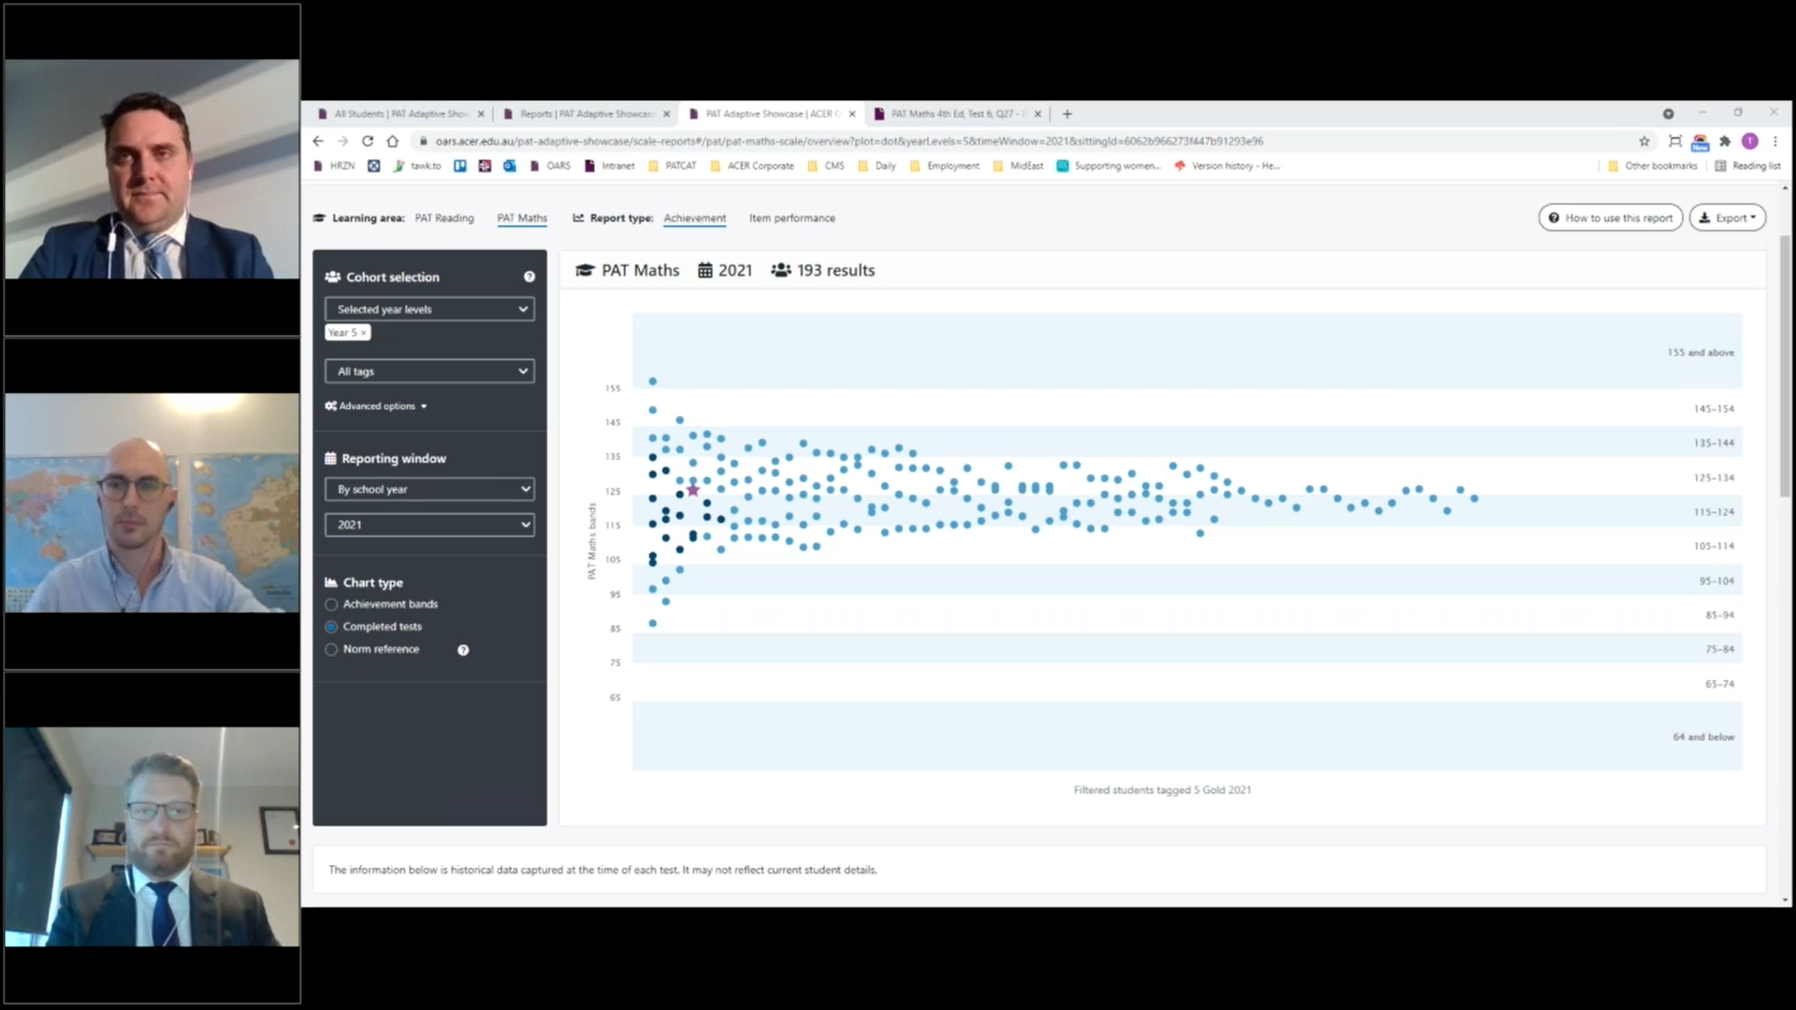Image resolution: width=1796 pixels, height=1010 pixels.
Task: Open the Export button menu
Action: click(1727, 218)
